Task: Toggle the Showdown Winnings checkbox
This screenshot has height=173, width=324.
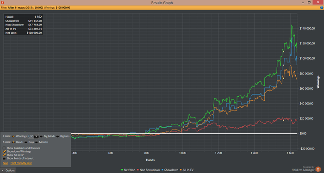Action: [x=4, y=151]
